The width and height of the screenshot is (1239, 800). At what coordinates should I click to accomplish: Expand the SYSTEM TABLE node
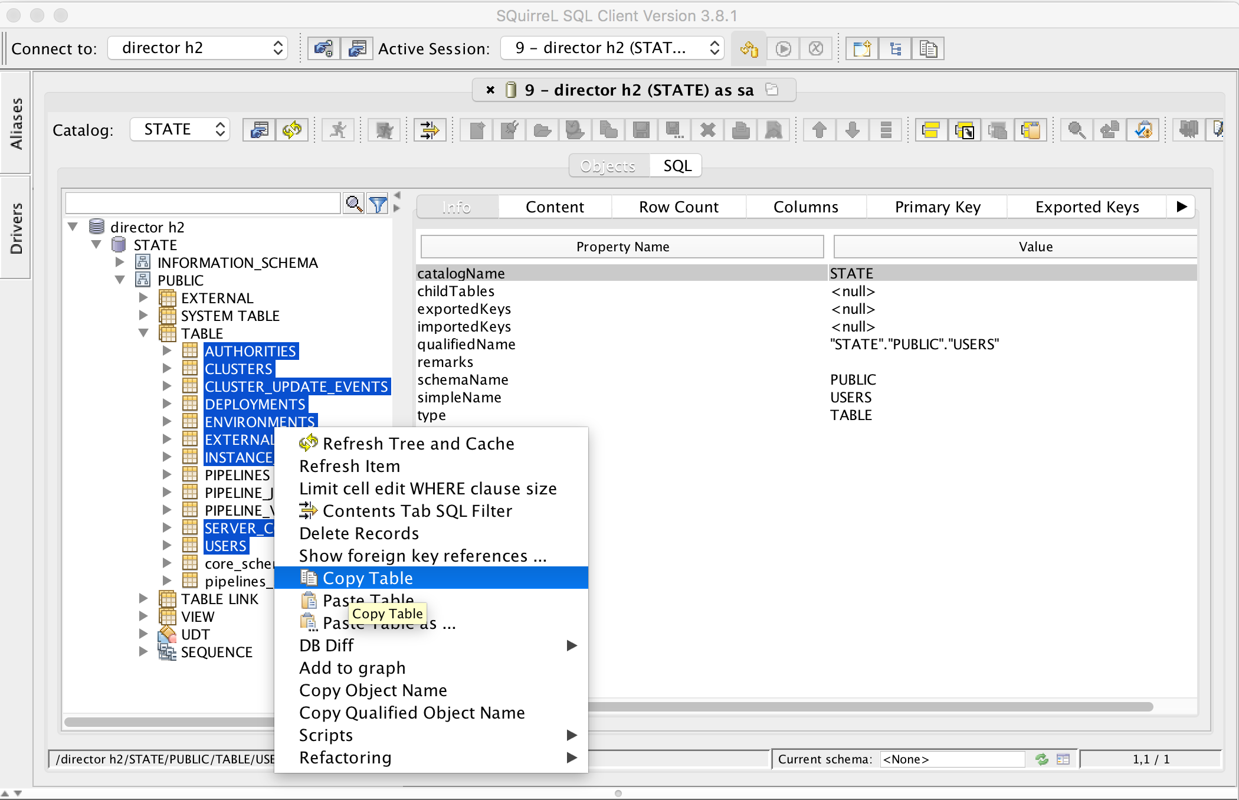pyautogui.click(x=143, y=315)
